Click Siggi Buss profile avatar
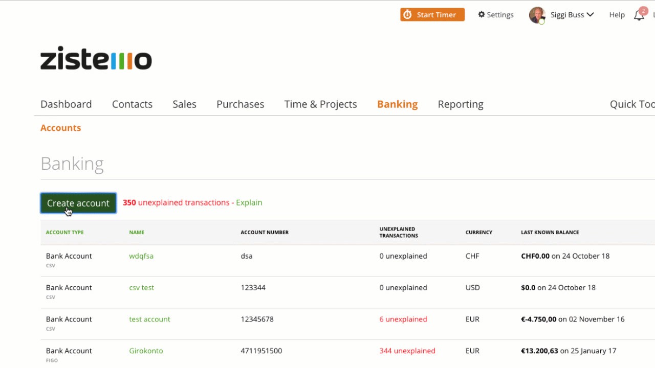 click(x=537, y=15)
